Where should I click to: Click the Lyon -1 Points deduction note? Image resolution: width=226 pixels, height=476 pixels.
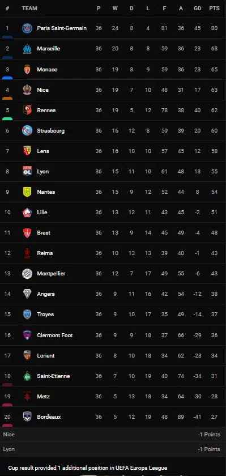pos(113,449)
